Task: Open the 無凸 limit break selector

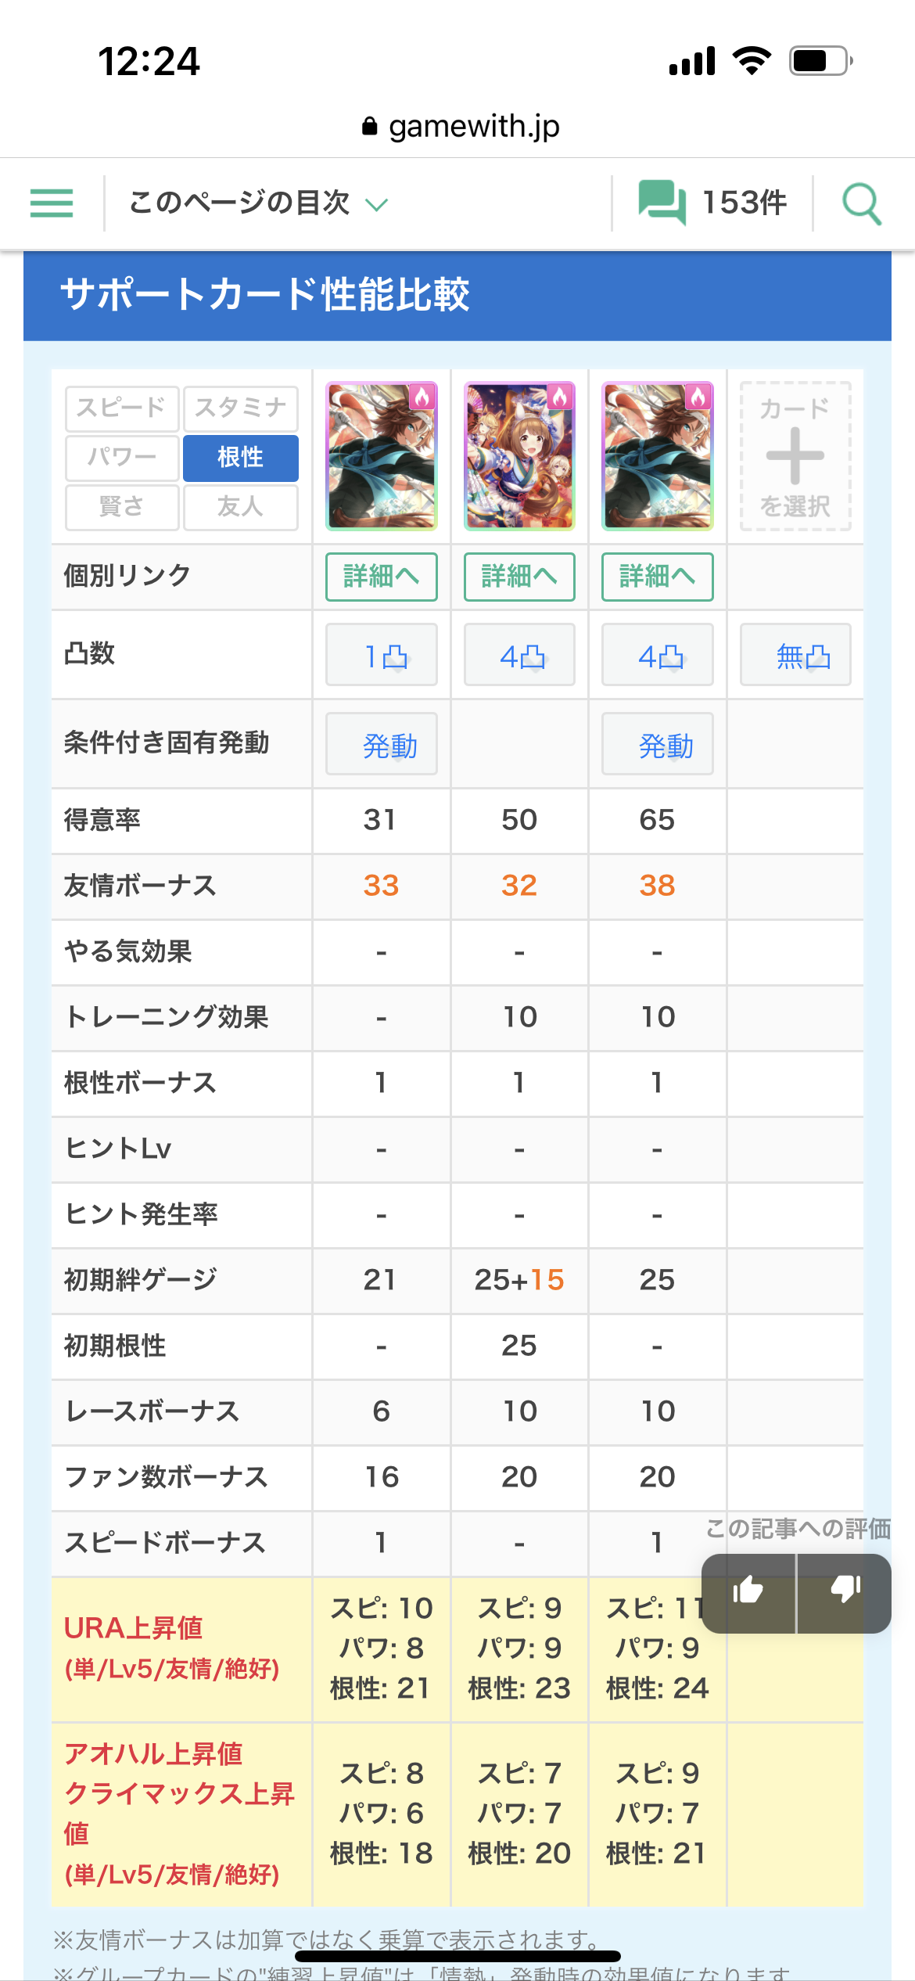Action: (795, 655)
